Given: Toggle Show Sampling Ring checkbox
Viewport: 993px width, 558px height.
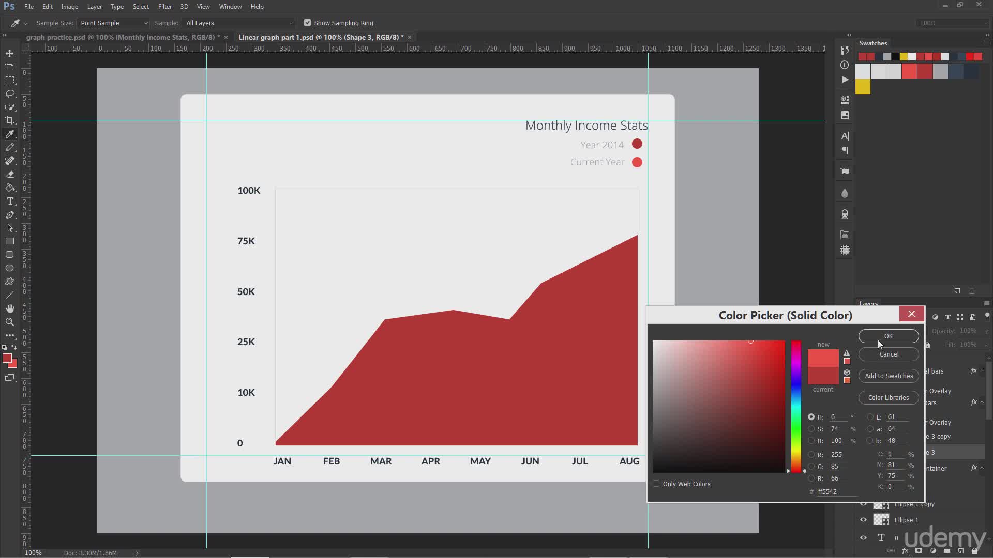Looking at the screenshot, I should click(x=307, y=23).
